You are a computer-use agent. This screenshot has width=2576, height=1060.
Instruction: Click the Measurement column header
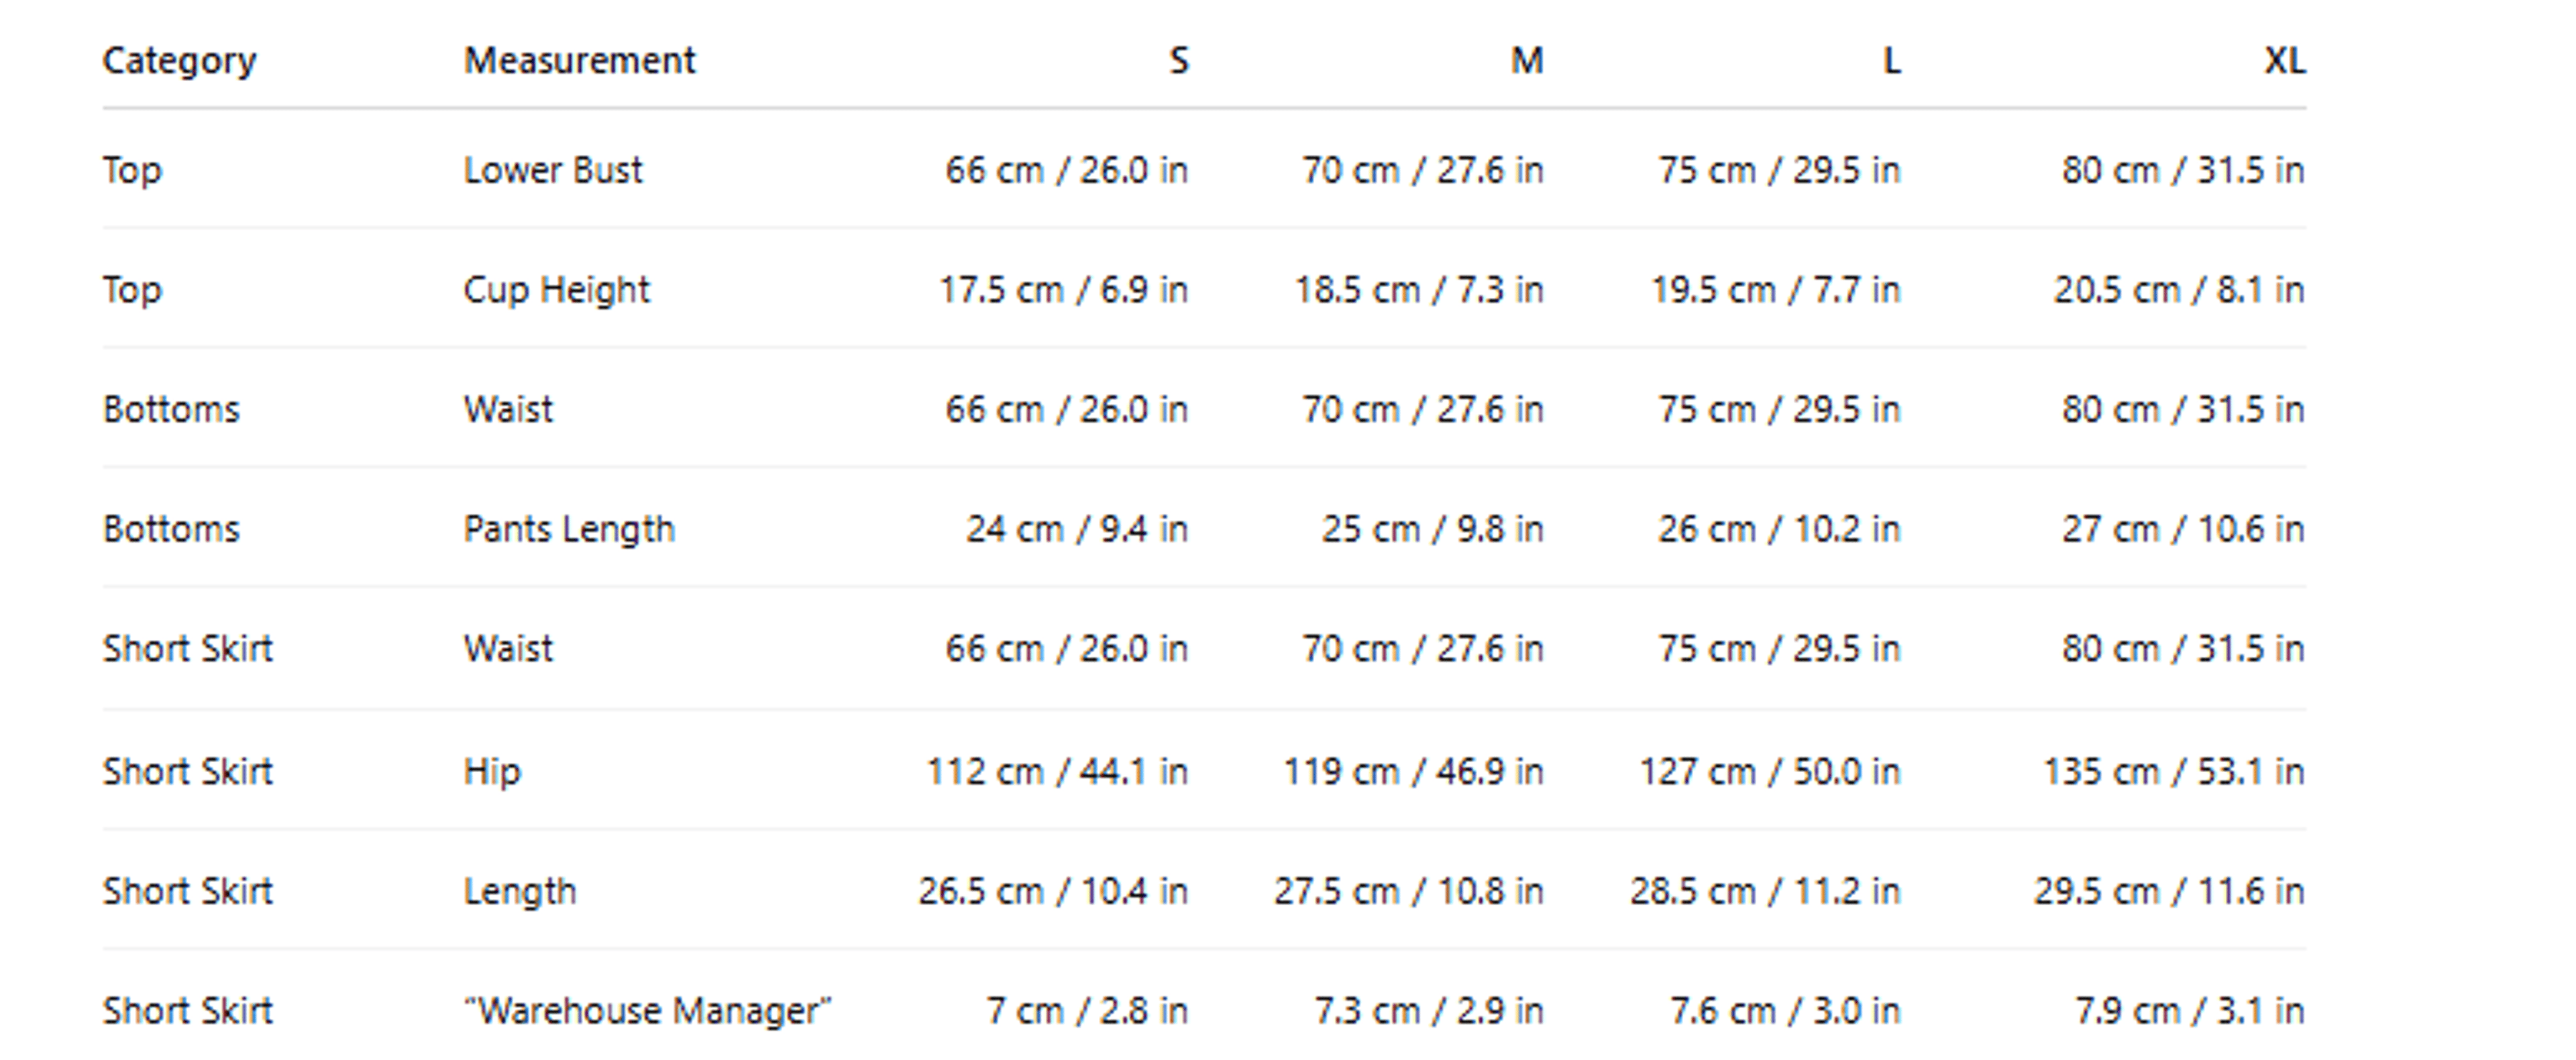(x=579, y=61)
